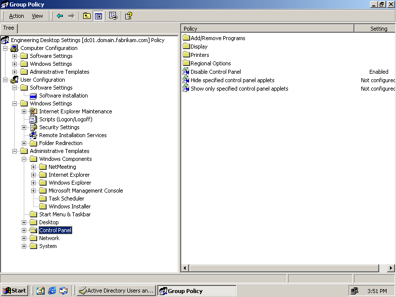Select the Disable Control Panel policy icon
The width and height of the screenshot is (396, 297).
pyautogui.click(x=186, y=72)
